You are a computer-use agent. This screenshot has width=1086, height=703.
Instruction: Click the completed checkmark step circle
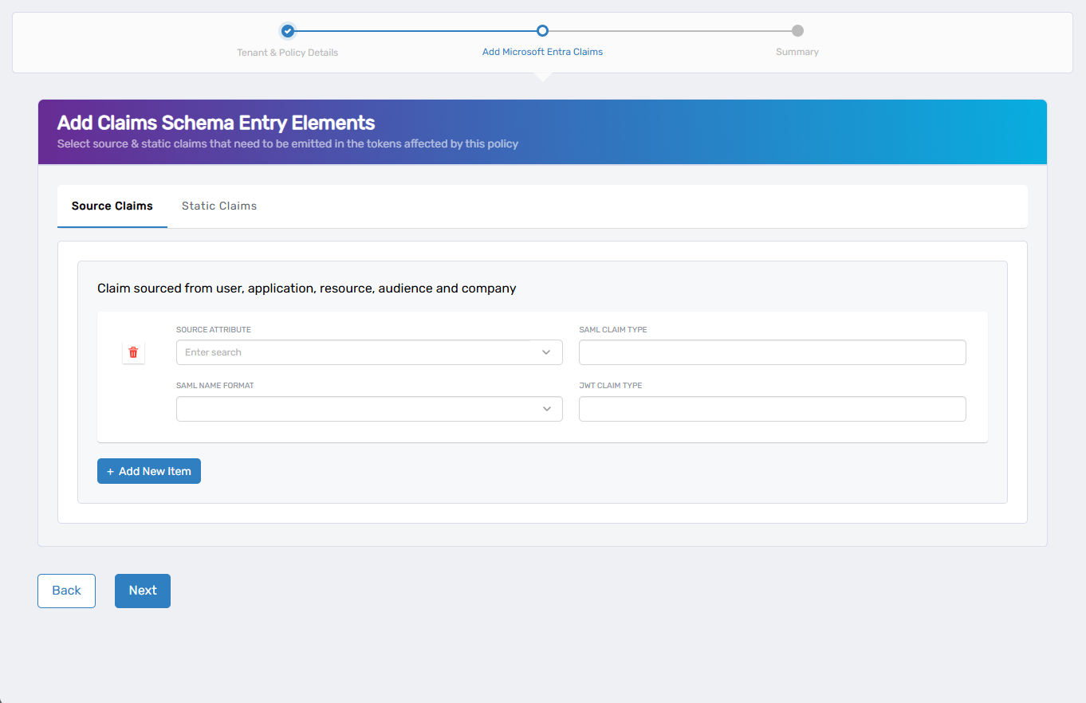tap(288, 31)
